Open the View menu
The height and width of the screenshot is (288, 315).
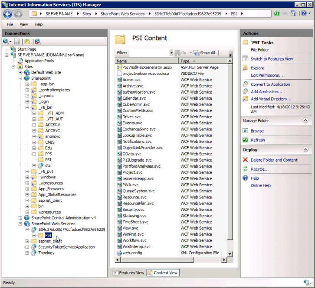[24, 24]
